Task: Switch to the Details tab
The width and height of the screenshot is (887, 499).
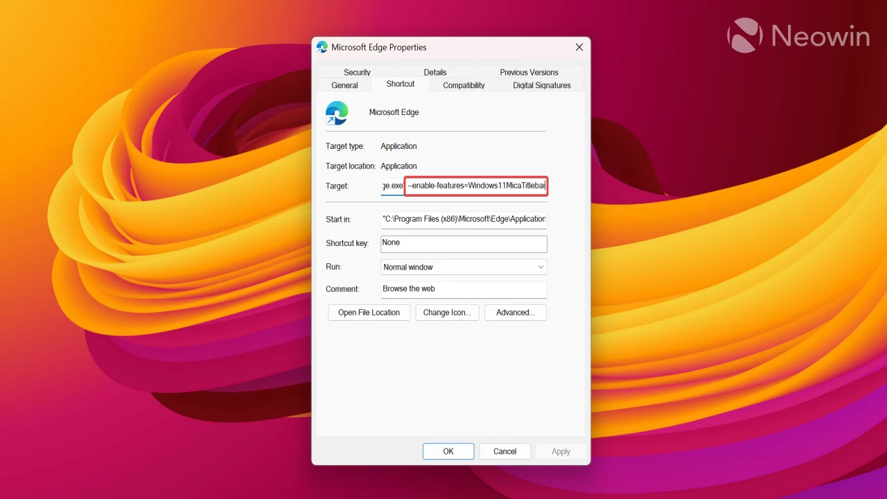Action: click(435, 72)
